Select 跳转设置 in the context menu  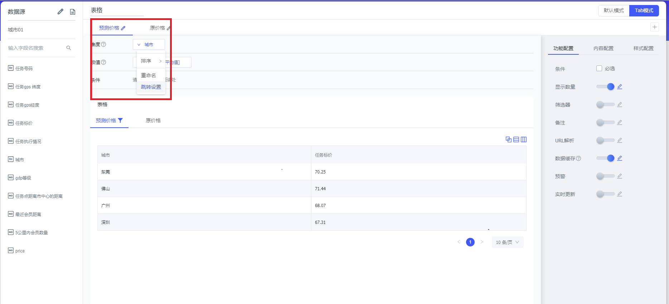pos(151,87)
